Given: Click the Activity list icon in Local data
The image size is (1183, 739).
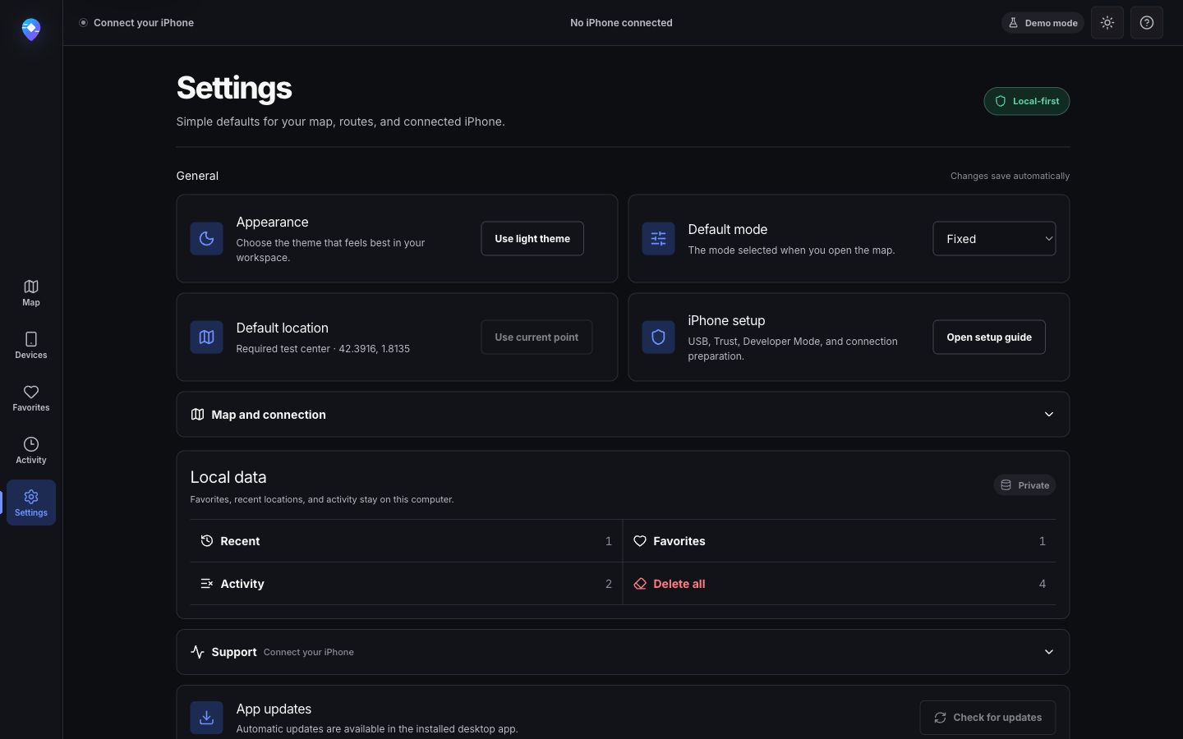Looking at the screenshot, I should tap(207, 584).
